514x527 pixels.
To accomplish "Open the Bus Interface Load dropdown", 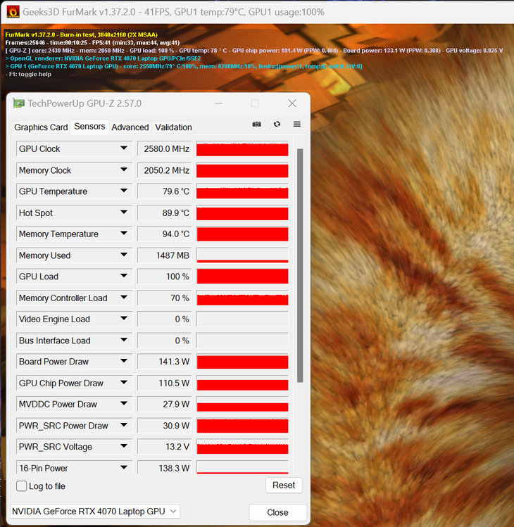I will [124, 340].
